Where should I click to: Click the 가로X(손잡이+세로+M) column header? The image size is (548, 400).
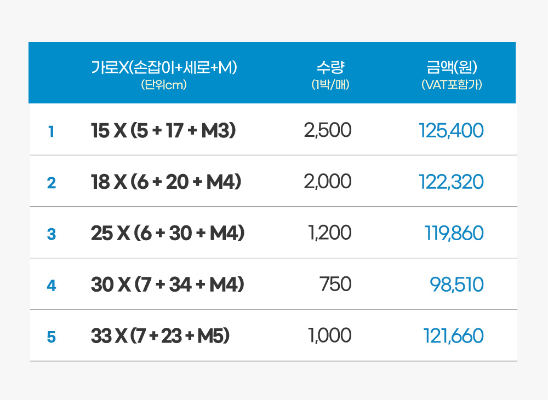click(164, 74)
